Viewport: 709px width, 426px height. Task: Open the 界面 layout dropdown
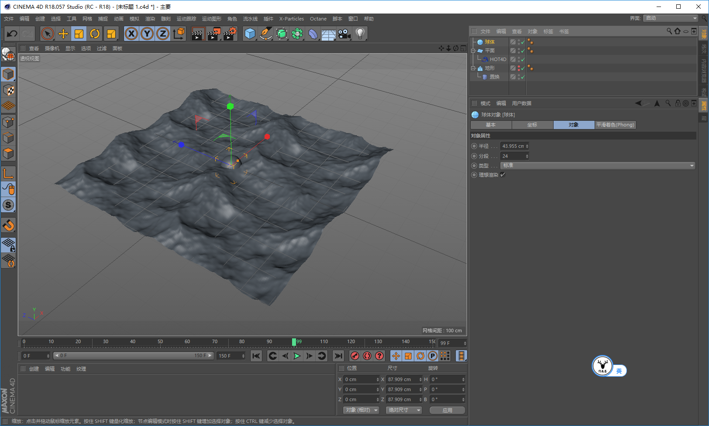coord(671,18)
